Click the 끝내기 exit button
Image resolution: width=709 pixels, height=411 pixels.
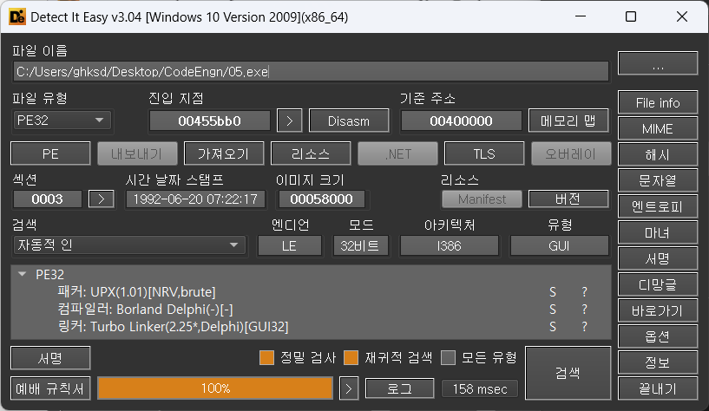coord(658,388)
